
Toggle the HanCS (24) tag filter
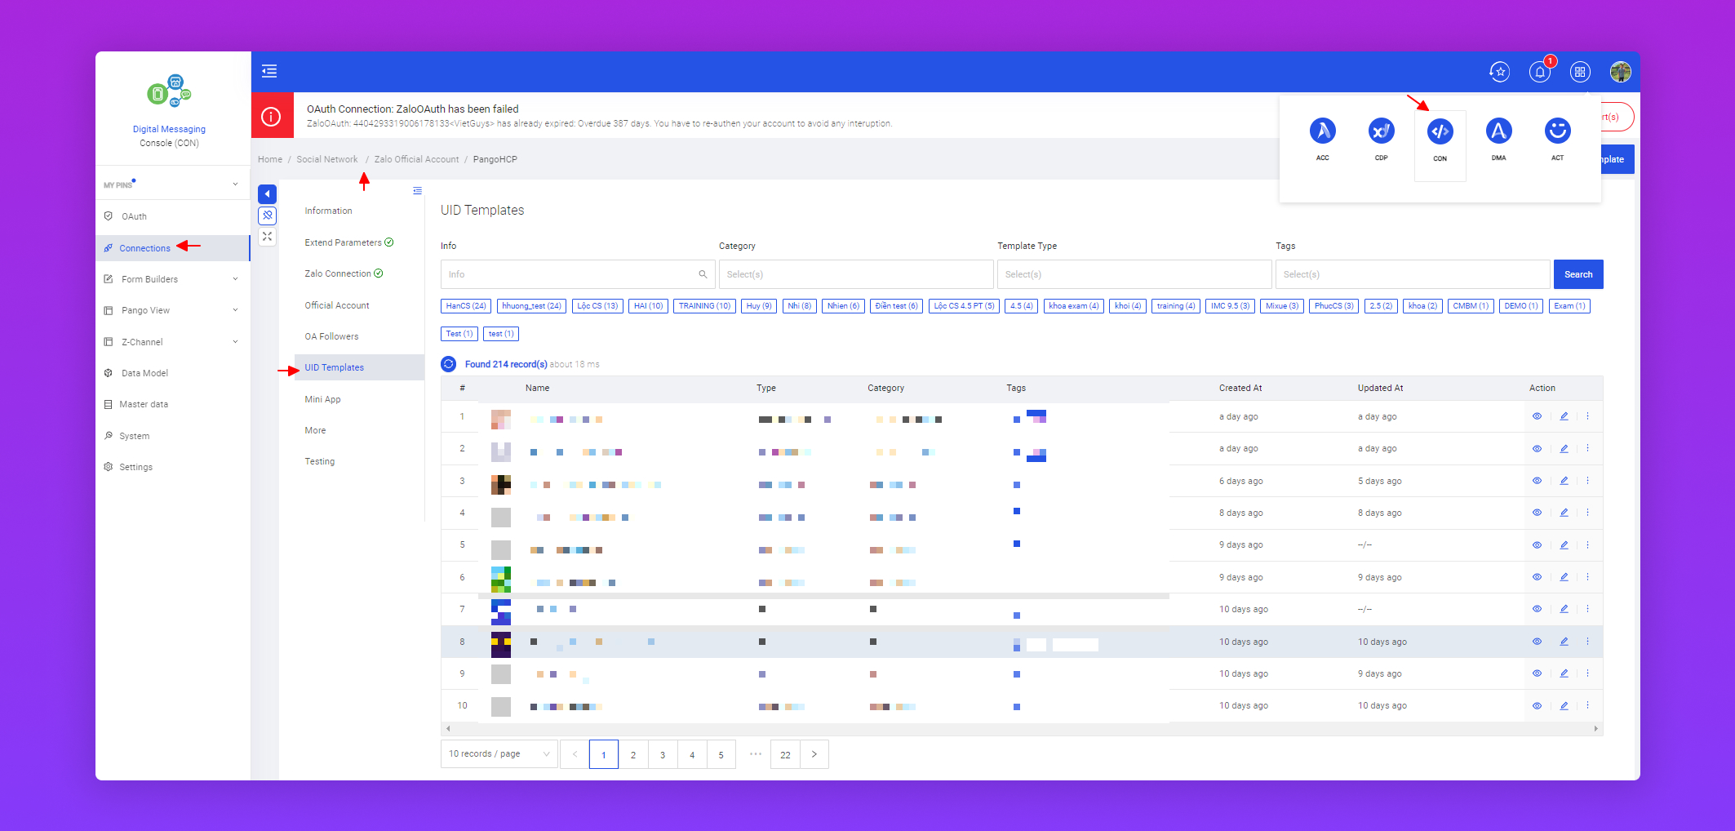(466, 306)
